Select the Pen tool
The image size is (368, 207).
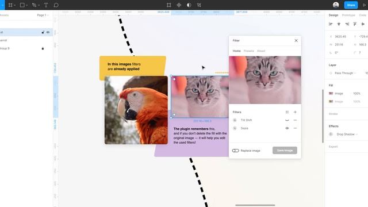[34, 5]
